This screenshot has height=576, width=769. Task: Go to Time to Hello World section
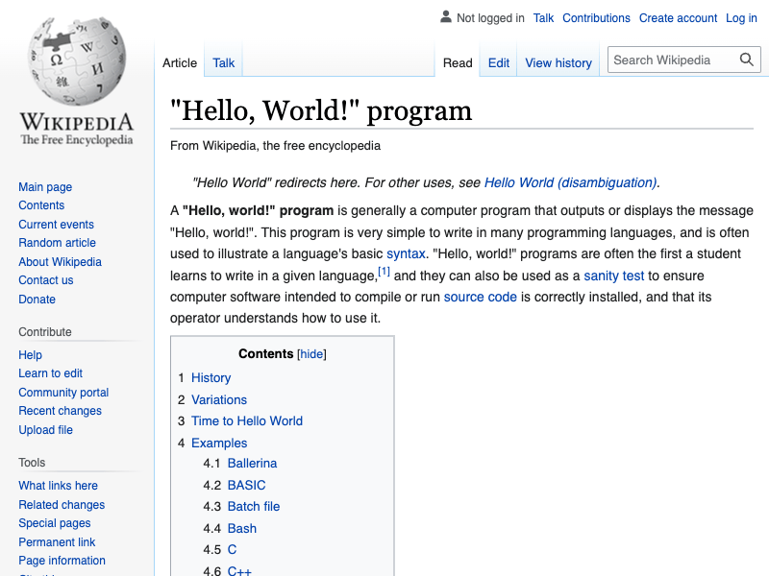pos(246,421)
